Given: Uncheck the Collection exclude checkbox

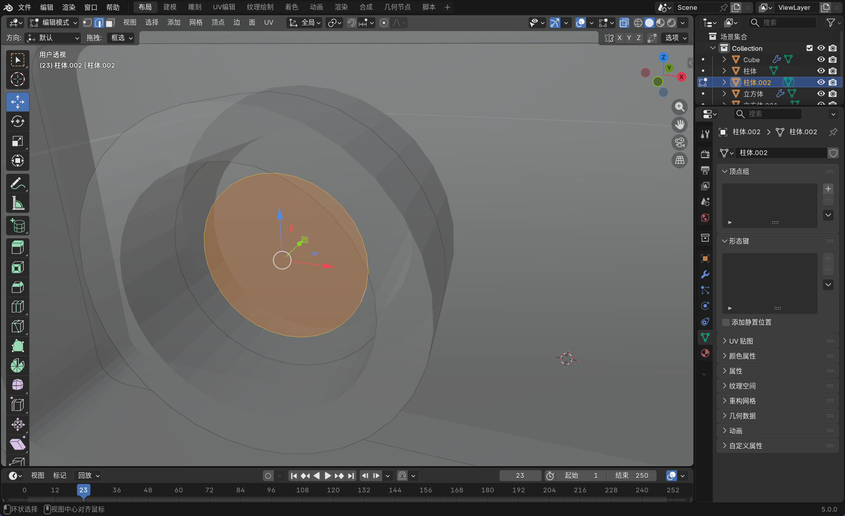Looking at the screenshot, I should point(809,48).
